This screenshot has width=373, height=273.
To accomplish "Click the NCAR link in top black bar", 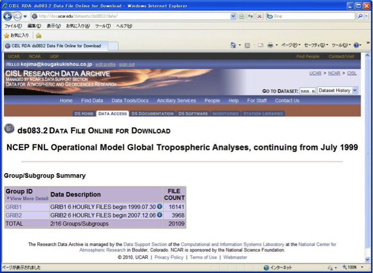I will (x=35, y=57).
